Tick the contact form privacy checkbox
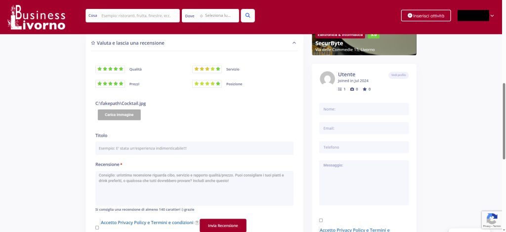 coord(321,220)
